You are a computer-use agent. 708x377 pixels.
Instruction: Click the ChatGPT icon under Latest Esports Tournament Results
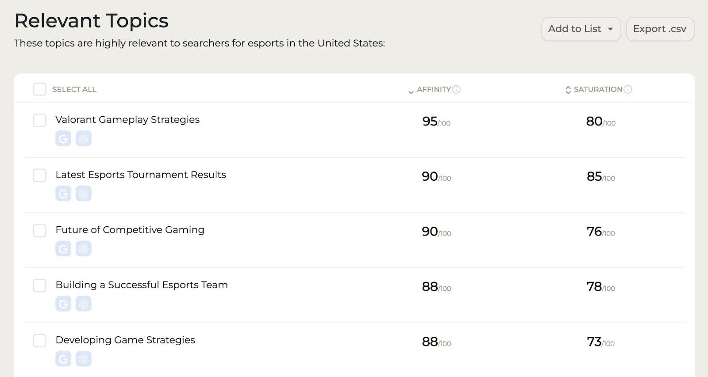tap(84, 193)
